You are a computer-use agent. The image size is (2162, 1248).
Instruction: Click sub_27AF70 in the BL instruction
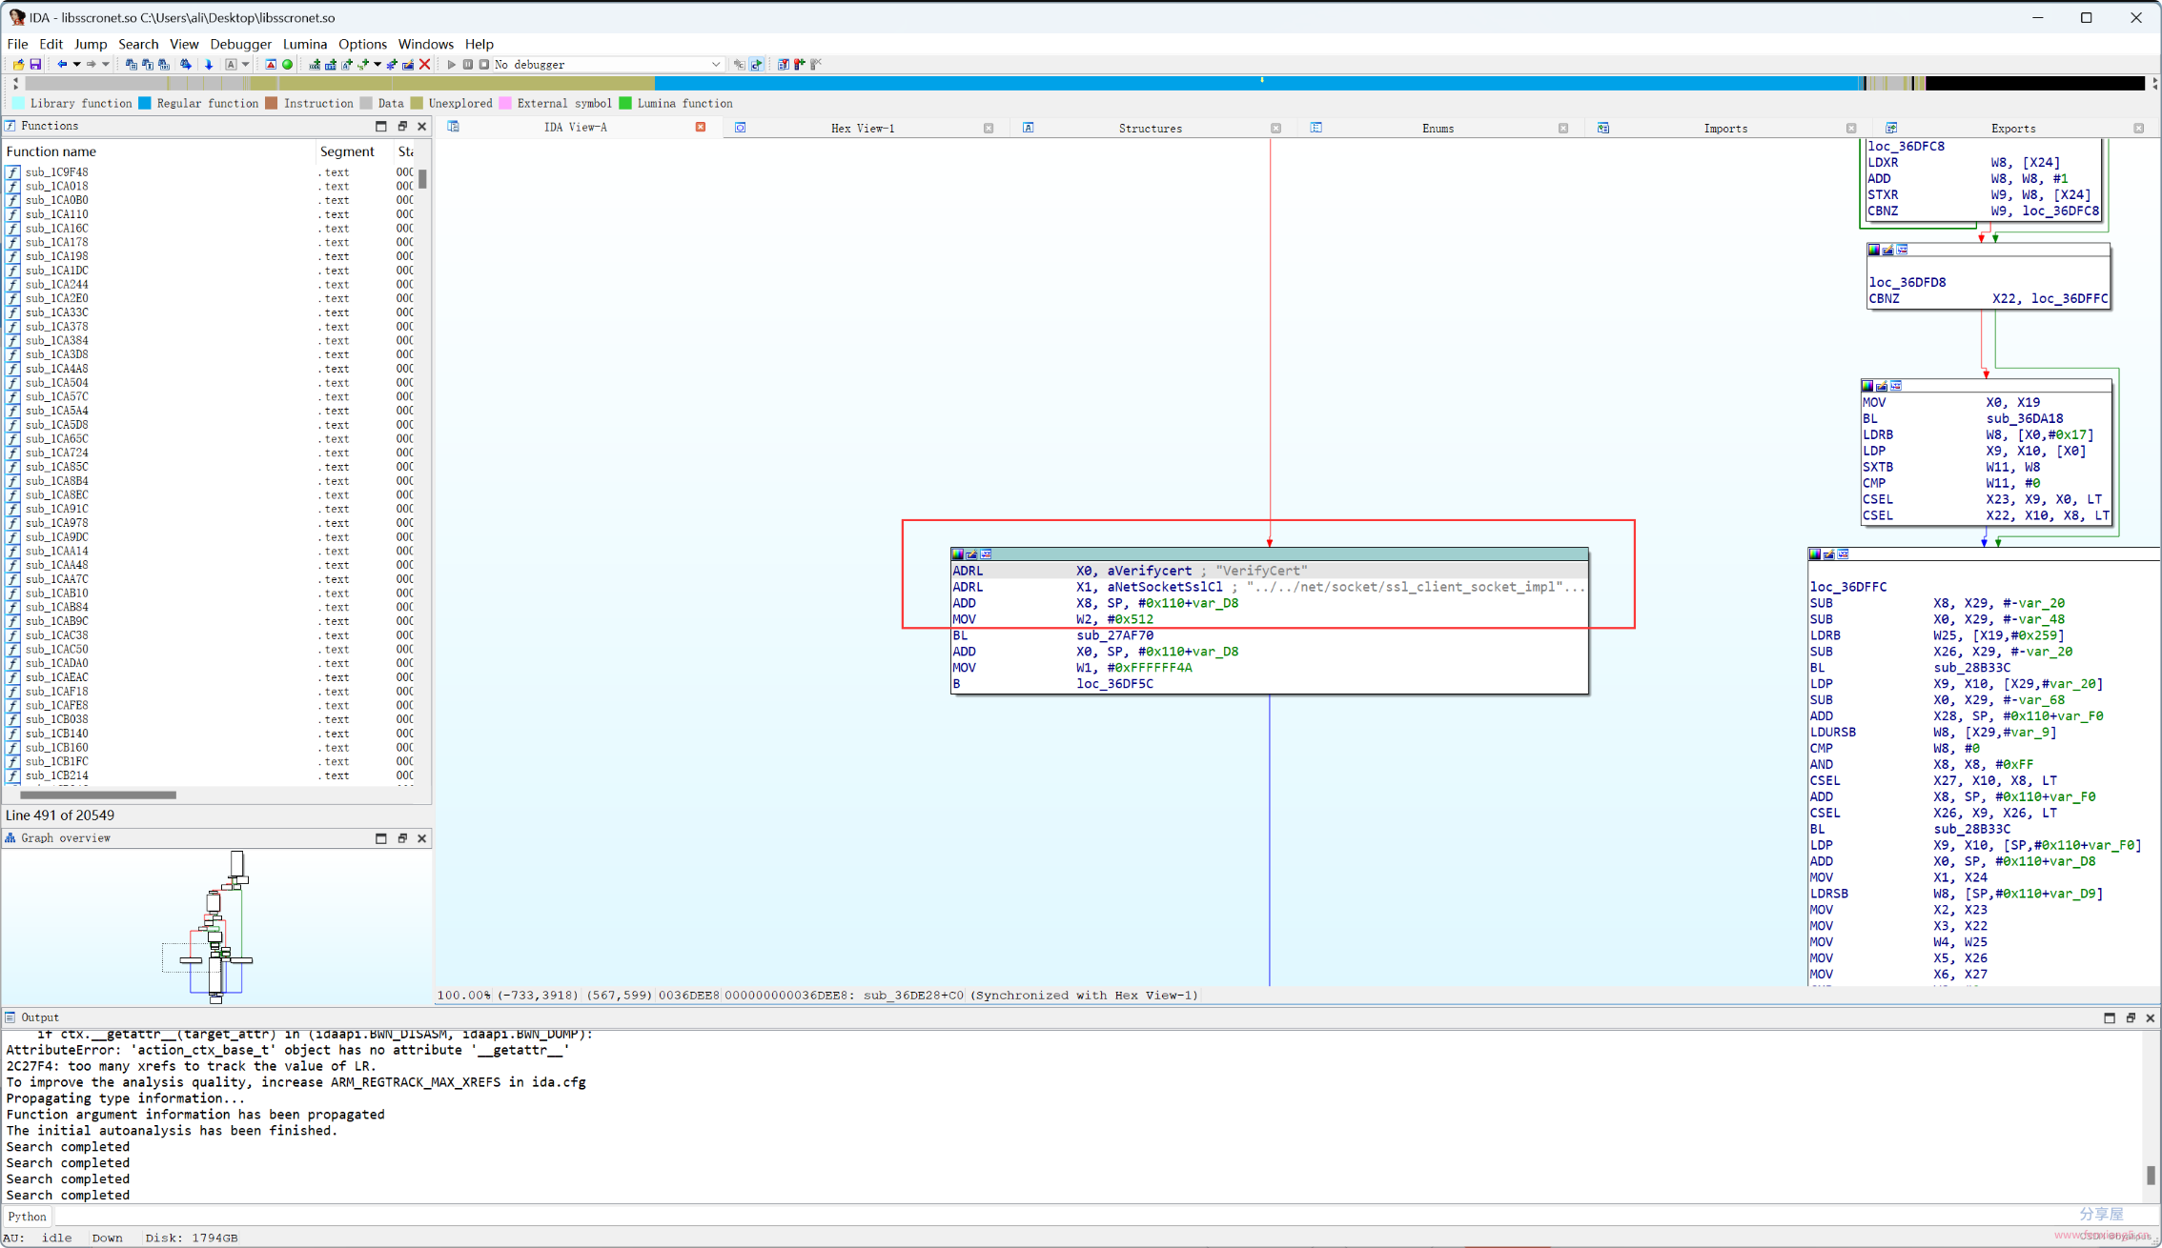(1114, 635)
